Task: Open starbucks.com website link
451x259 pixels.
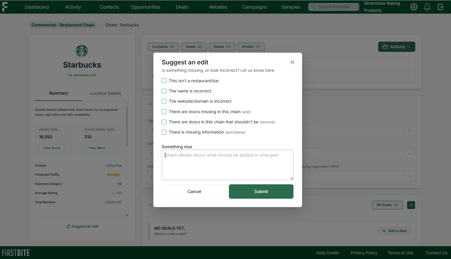Action: [82, 75]
